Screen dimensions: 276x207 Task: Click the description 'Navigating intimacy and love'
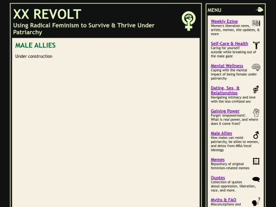click(x=233, y=100)
